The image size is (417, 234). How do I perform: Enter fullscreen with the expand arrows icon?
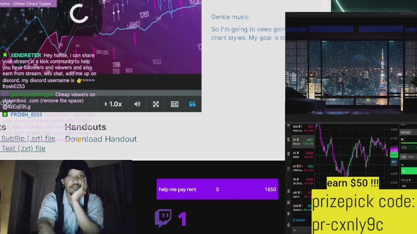click(x=156, y=104)
